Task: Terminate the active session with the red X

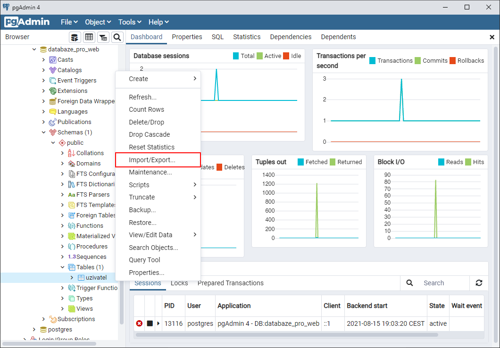Action: pos(139,323)
